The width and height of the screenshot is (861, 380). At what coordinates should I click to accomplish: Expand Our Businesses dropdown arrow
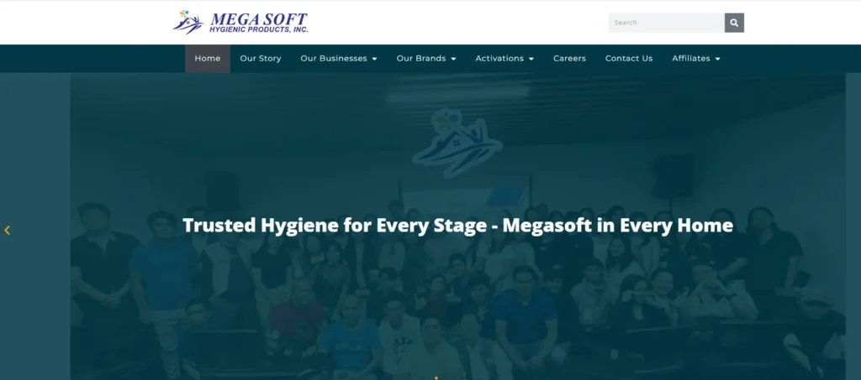(x=375, y=59)
